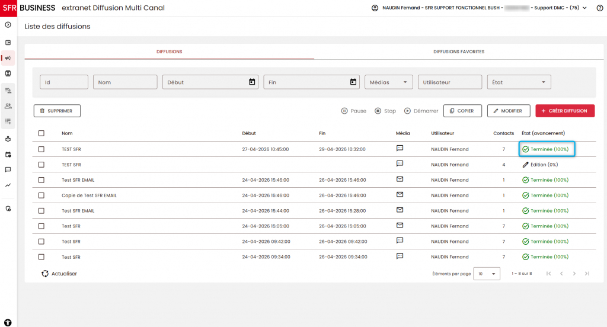Open calendar picker in Fin filter
Screen dimensions: 607x327
(353, 82)
